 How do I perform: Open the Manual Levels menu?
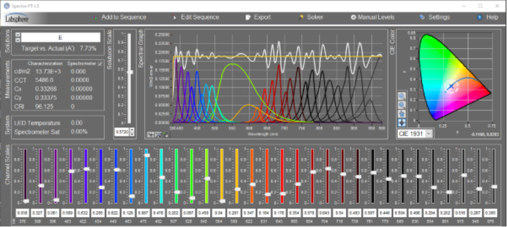pos(373,17)
